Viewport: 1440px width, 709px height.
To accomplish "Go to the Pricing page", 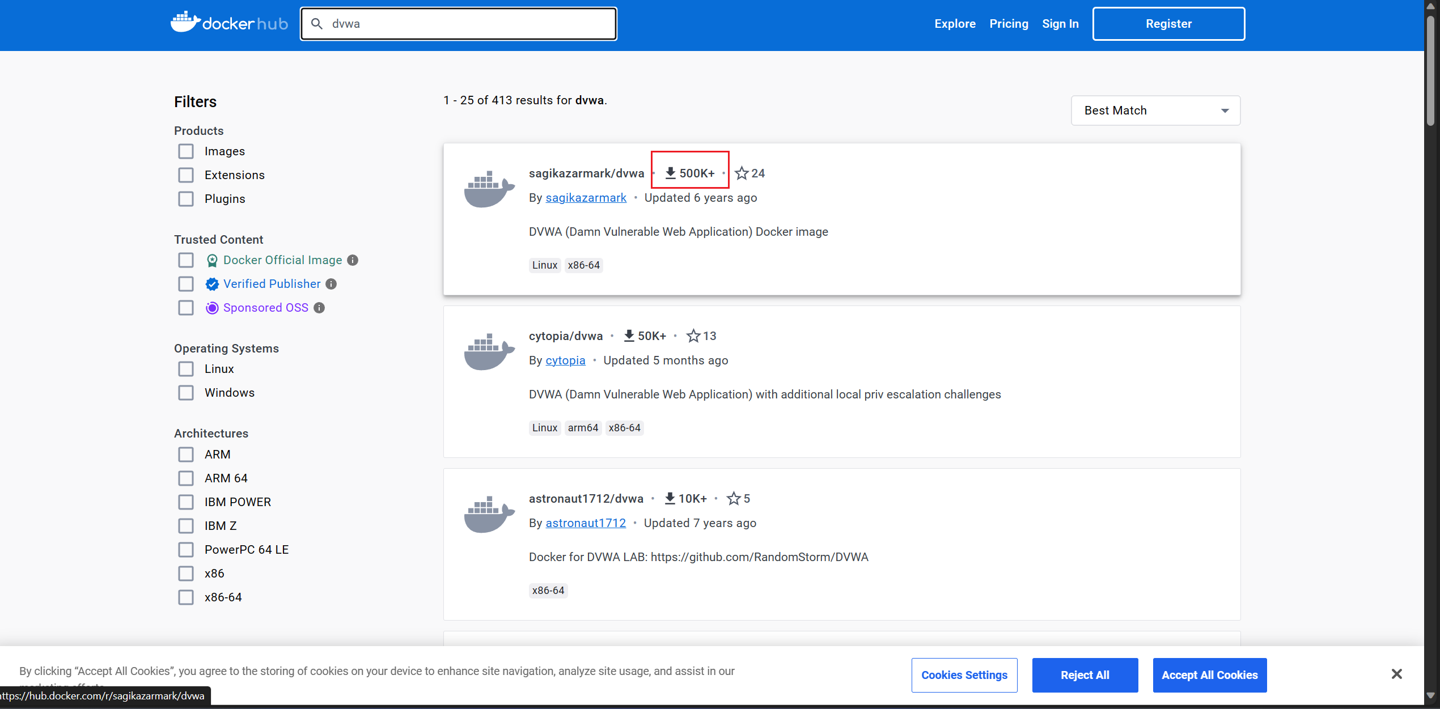I will point(1009,24).
